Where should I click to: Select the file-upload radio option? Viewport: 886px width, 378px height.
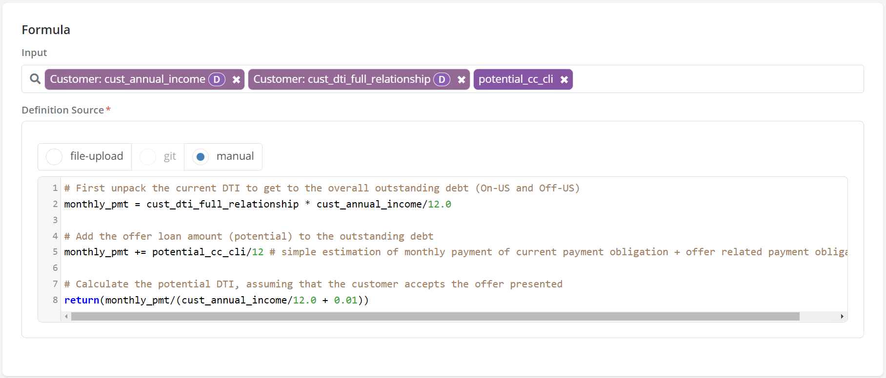point(54,157)
